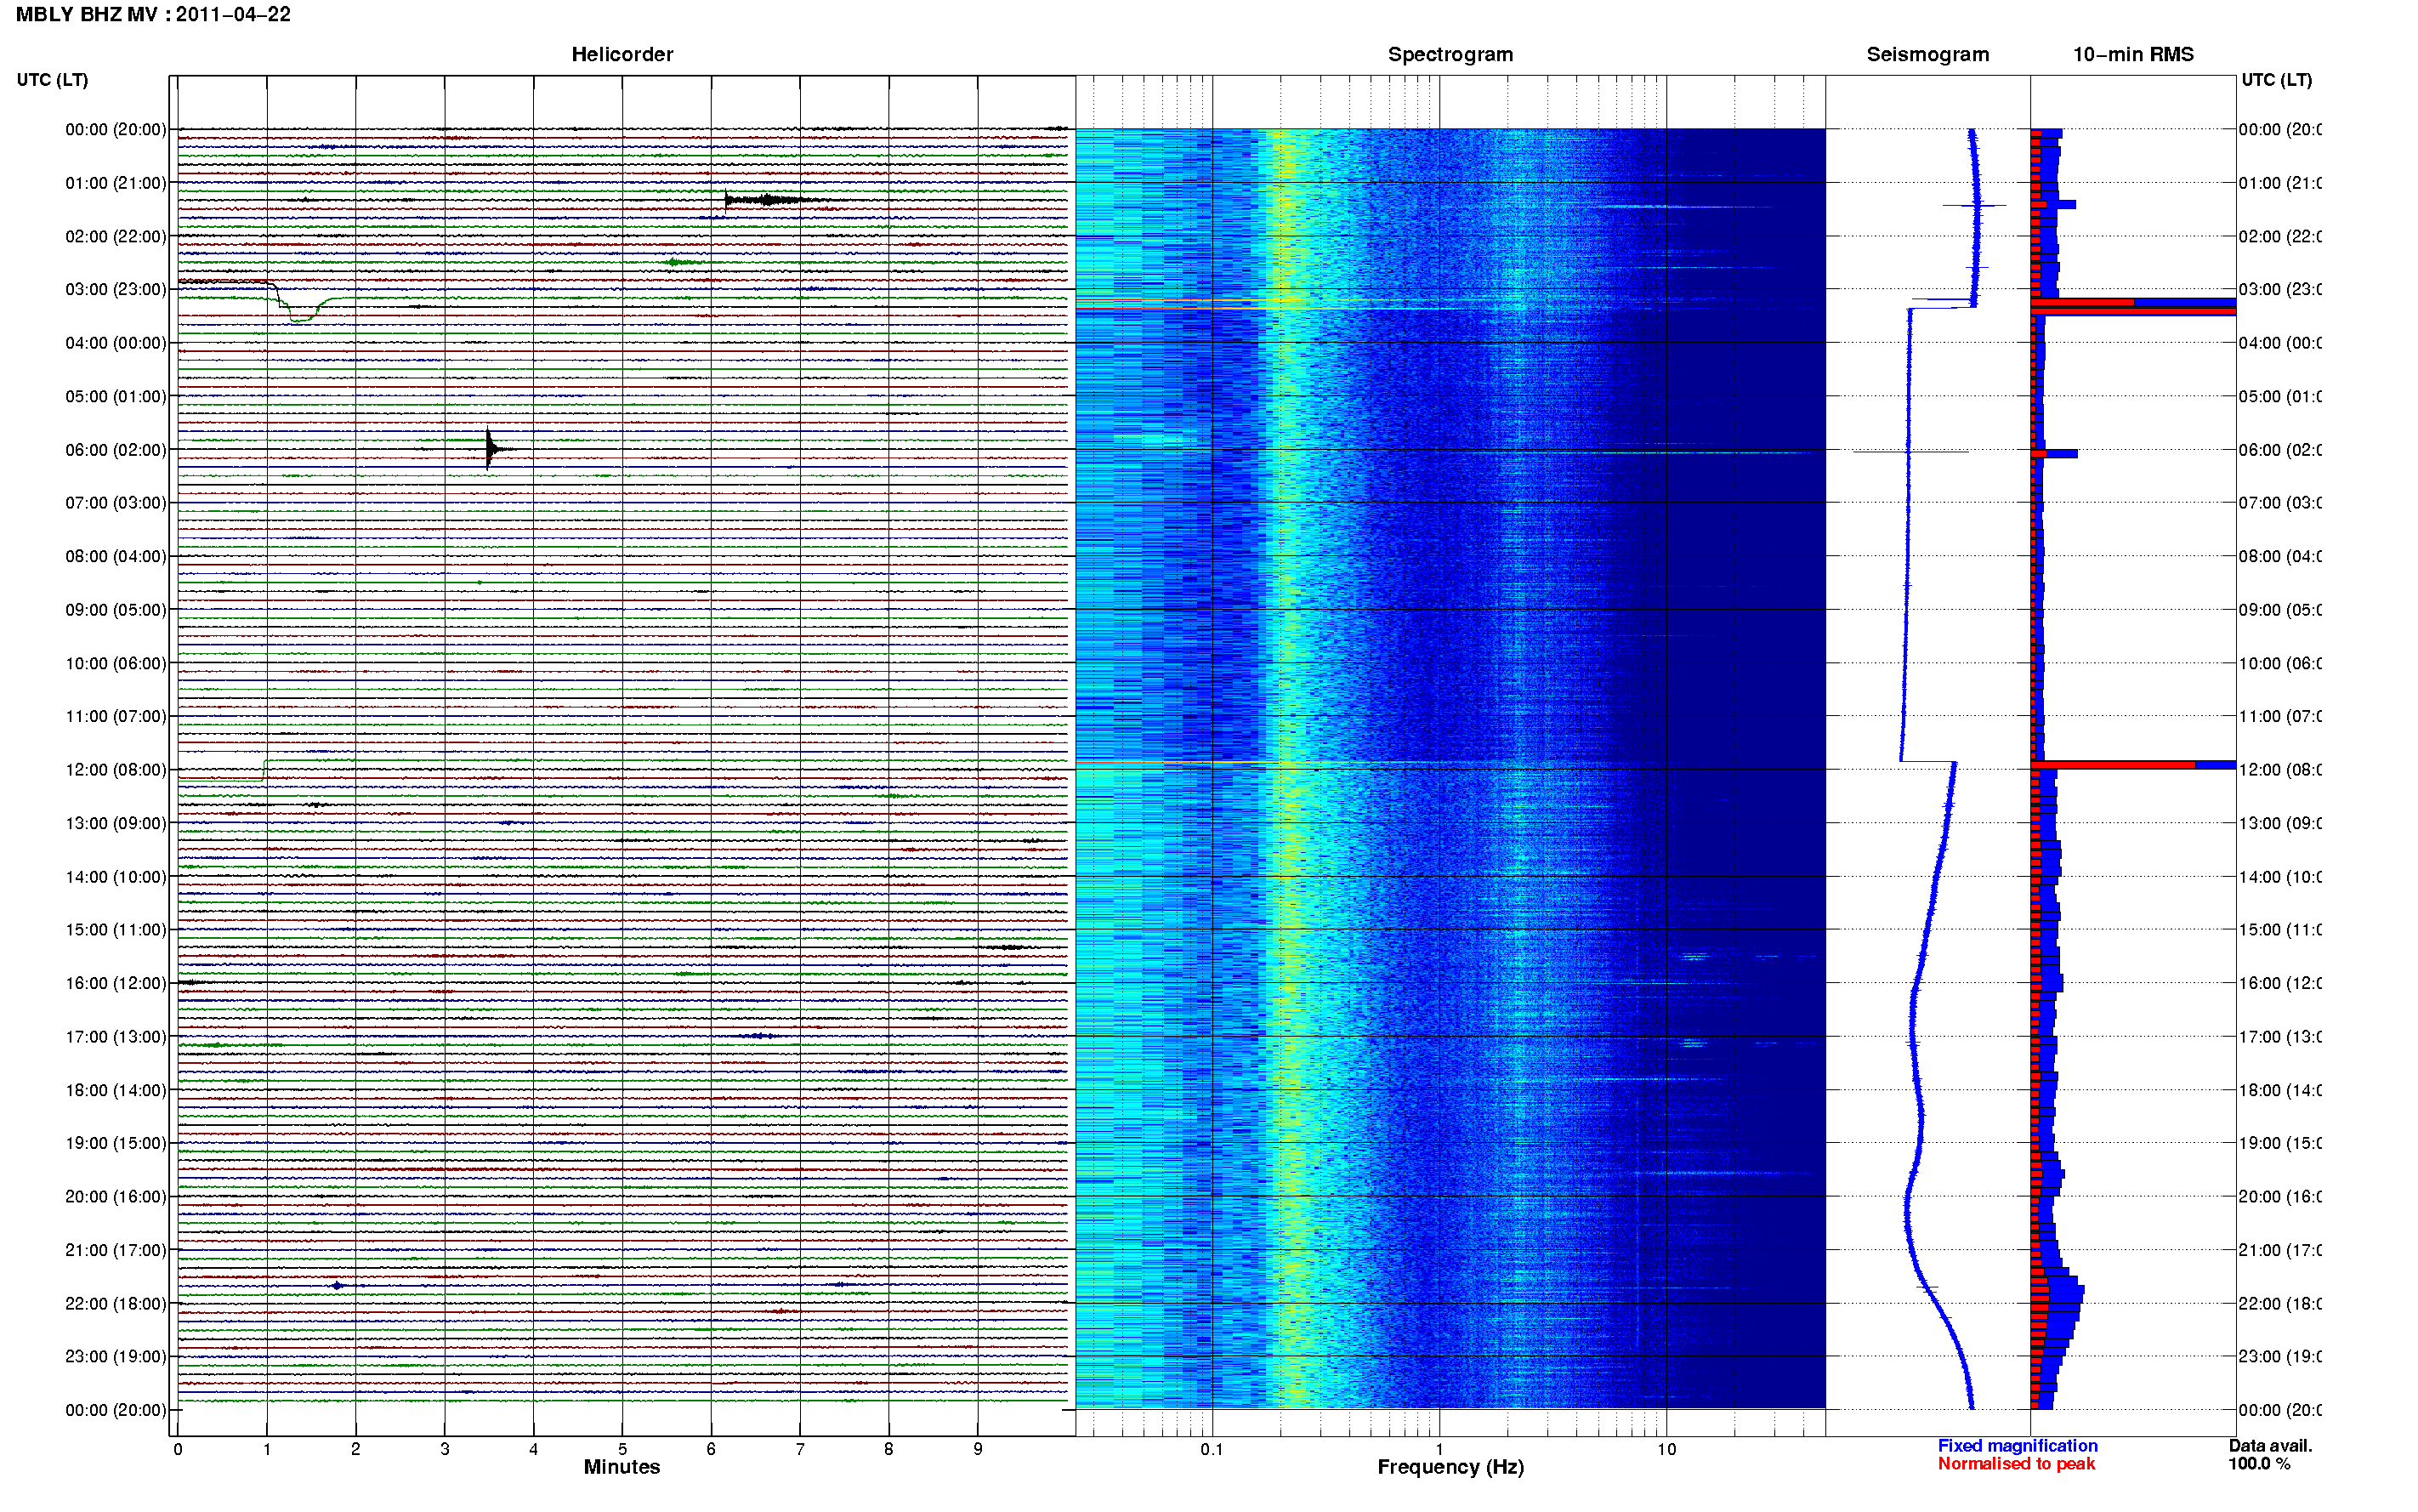Click the right 12:00 time label

[x=2279, y=769]
